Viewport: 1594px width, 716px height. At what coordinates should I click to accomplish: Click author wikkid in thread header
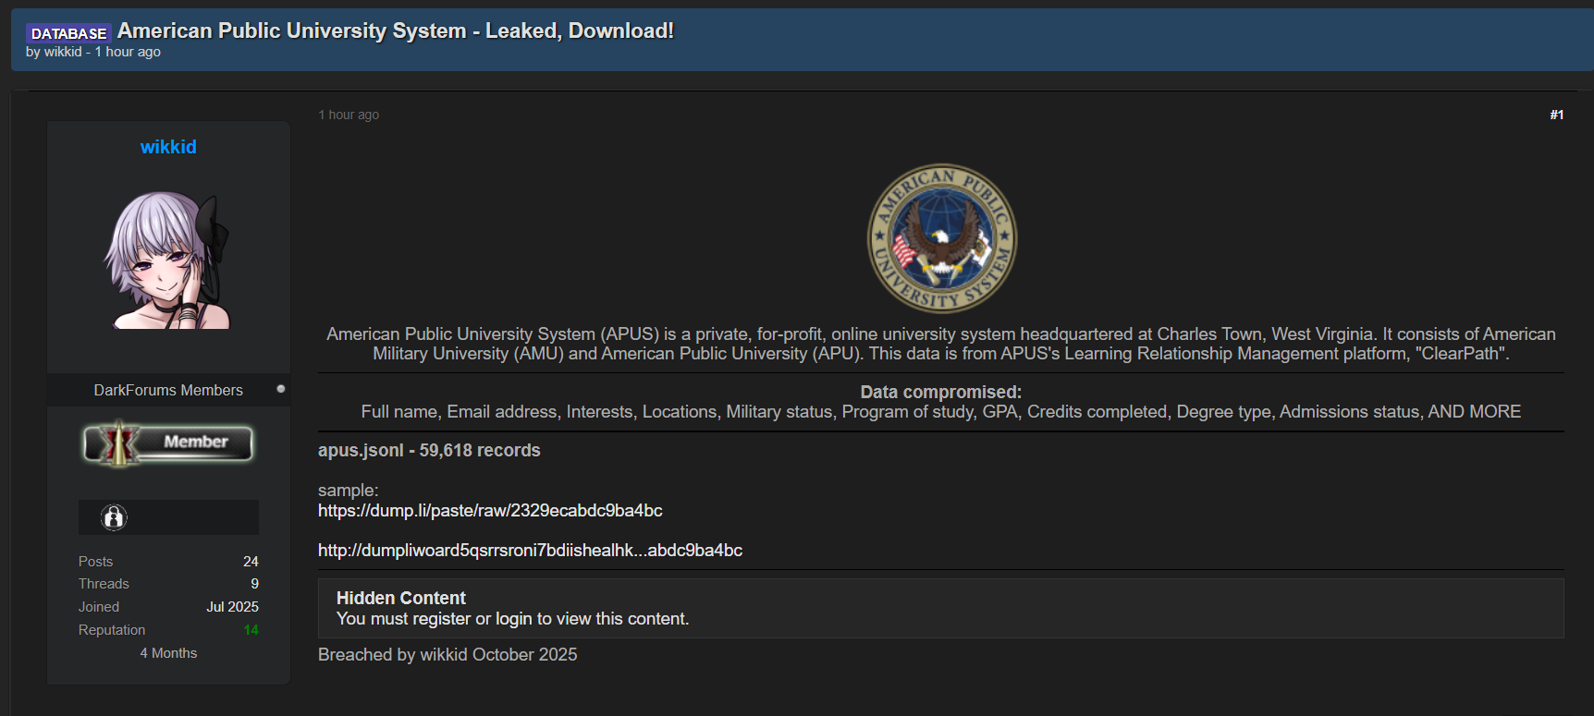click(63, 52)
